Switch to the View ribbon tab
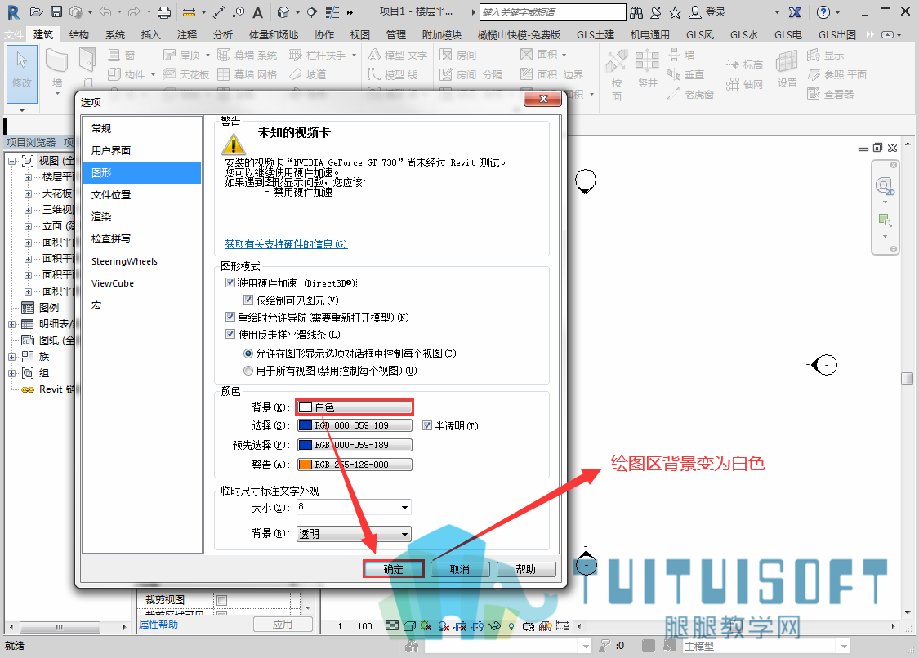The width and height of the screenshot is (919, 658). coord(360,34)
